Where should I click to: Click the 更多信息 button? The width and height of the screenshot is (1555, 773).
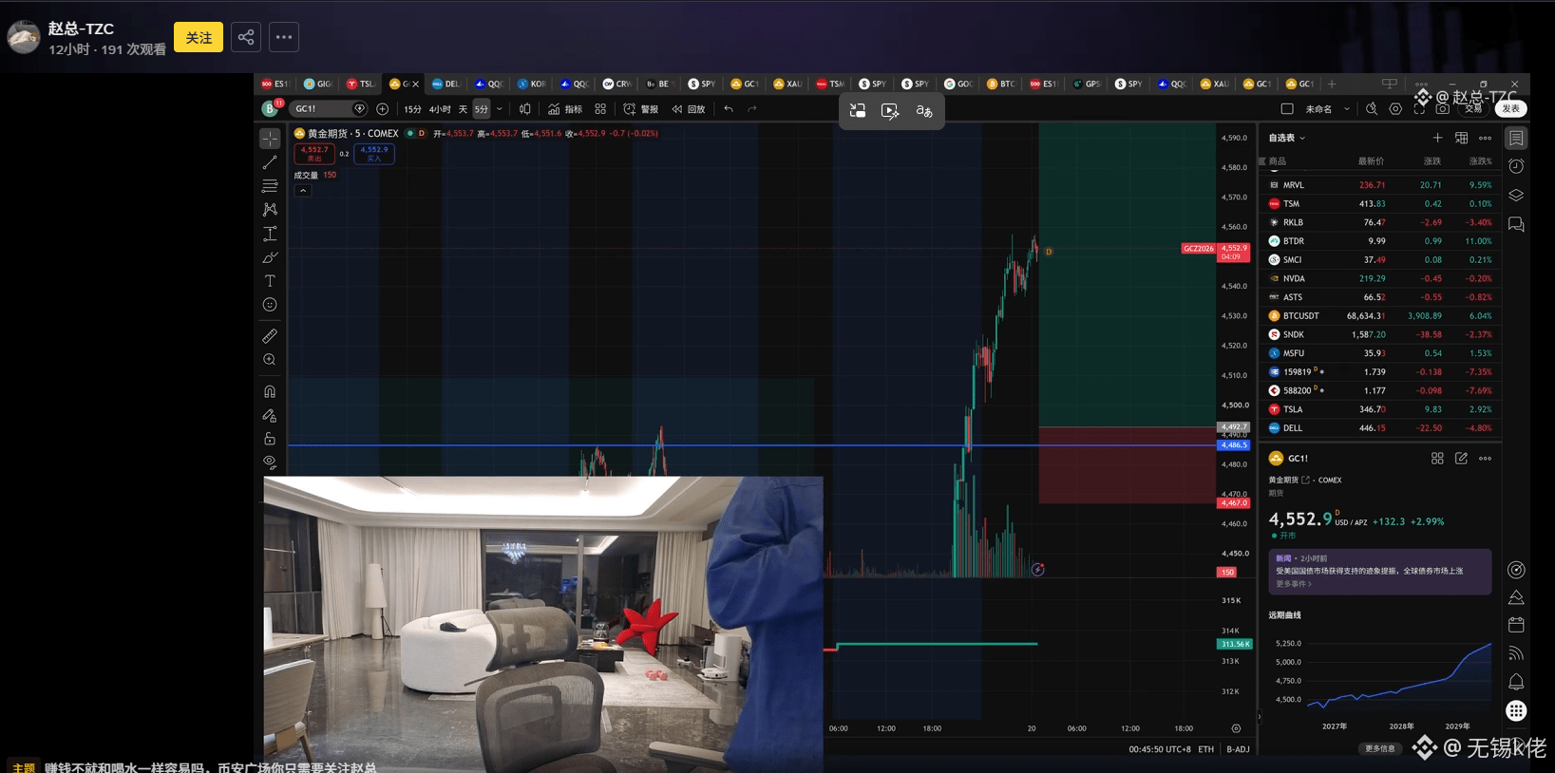point(1380,748)
